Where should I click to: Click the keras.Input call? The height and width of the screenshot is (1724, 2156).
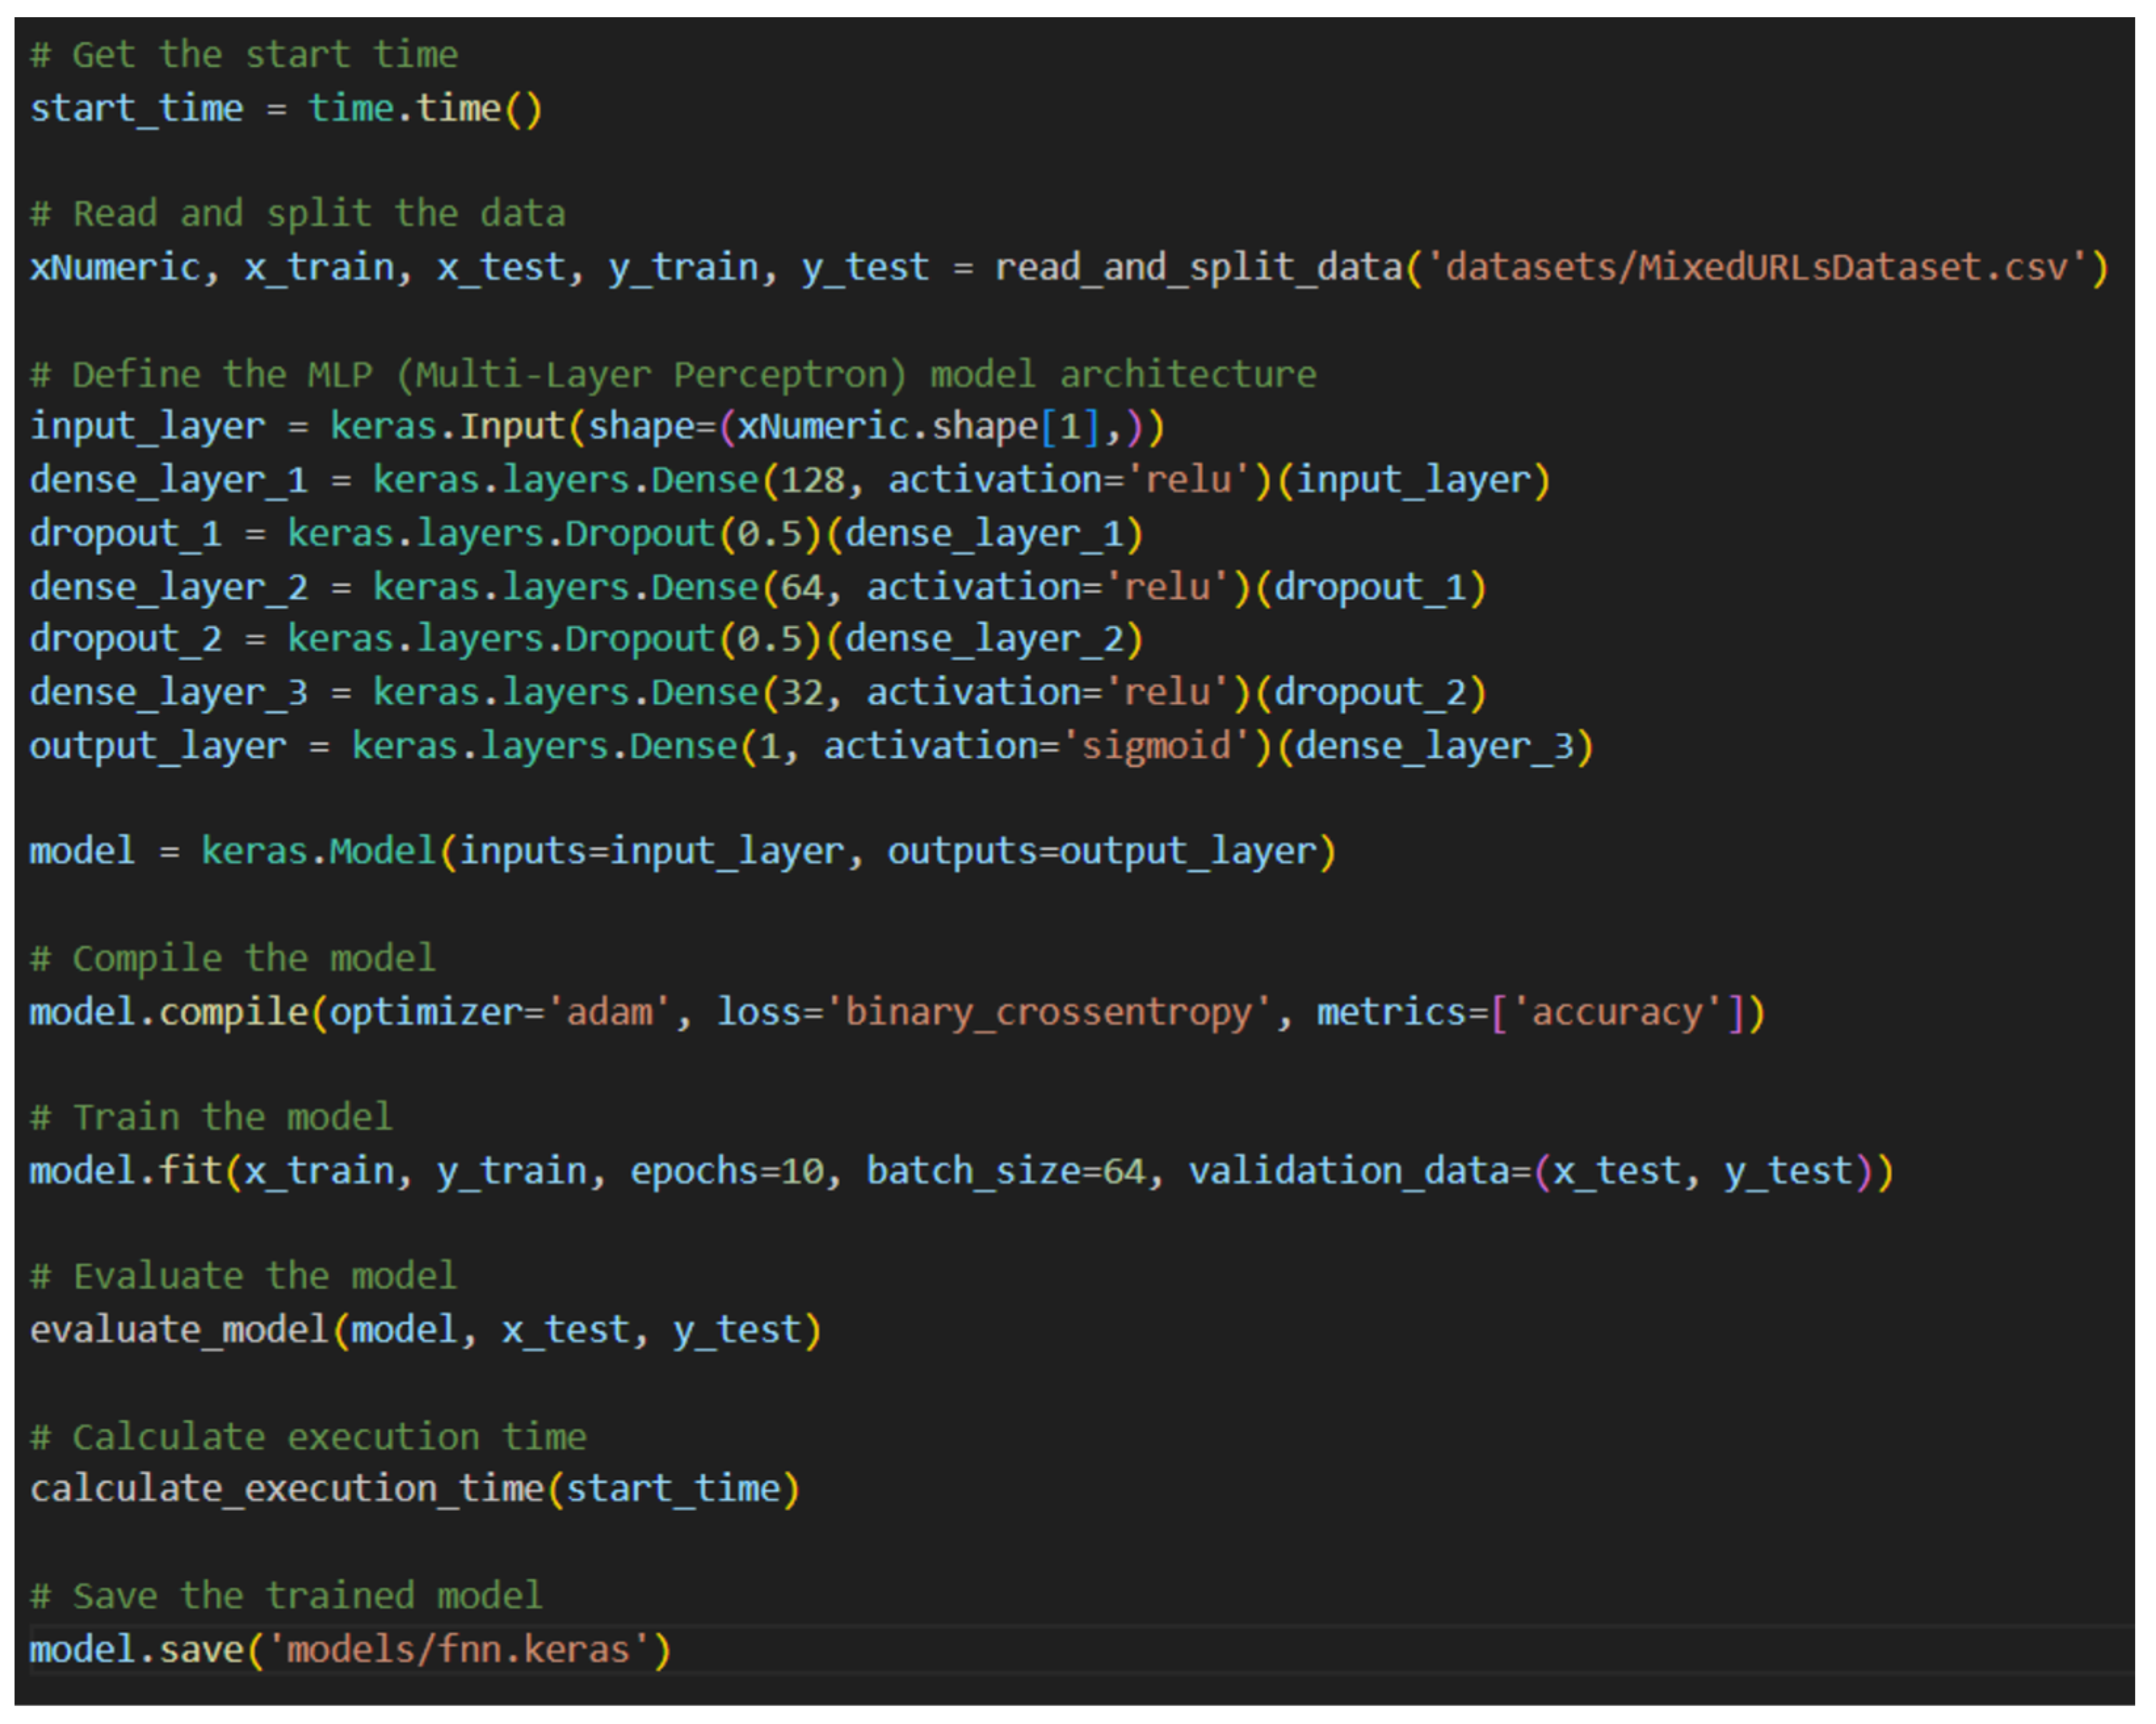click(447, 427)
